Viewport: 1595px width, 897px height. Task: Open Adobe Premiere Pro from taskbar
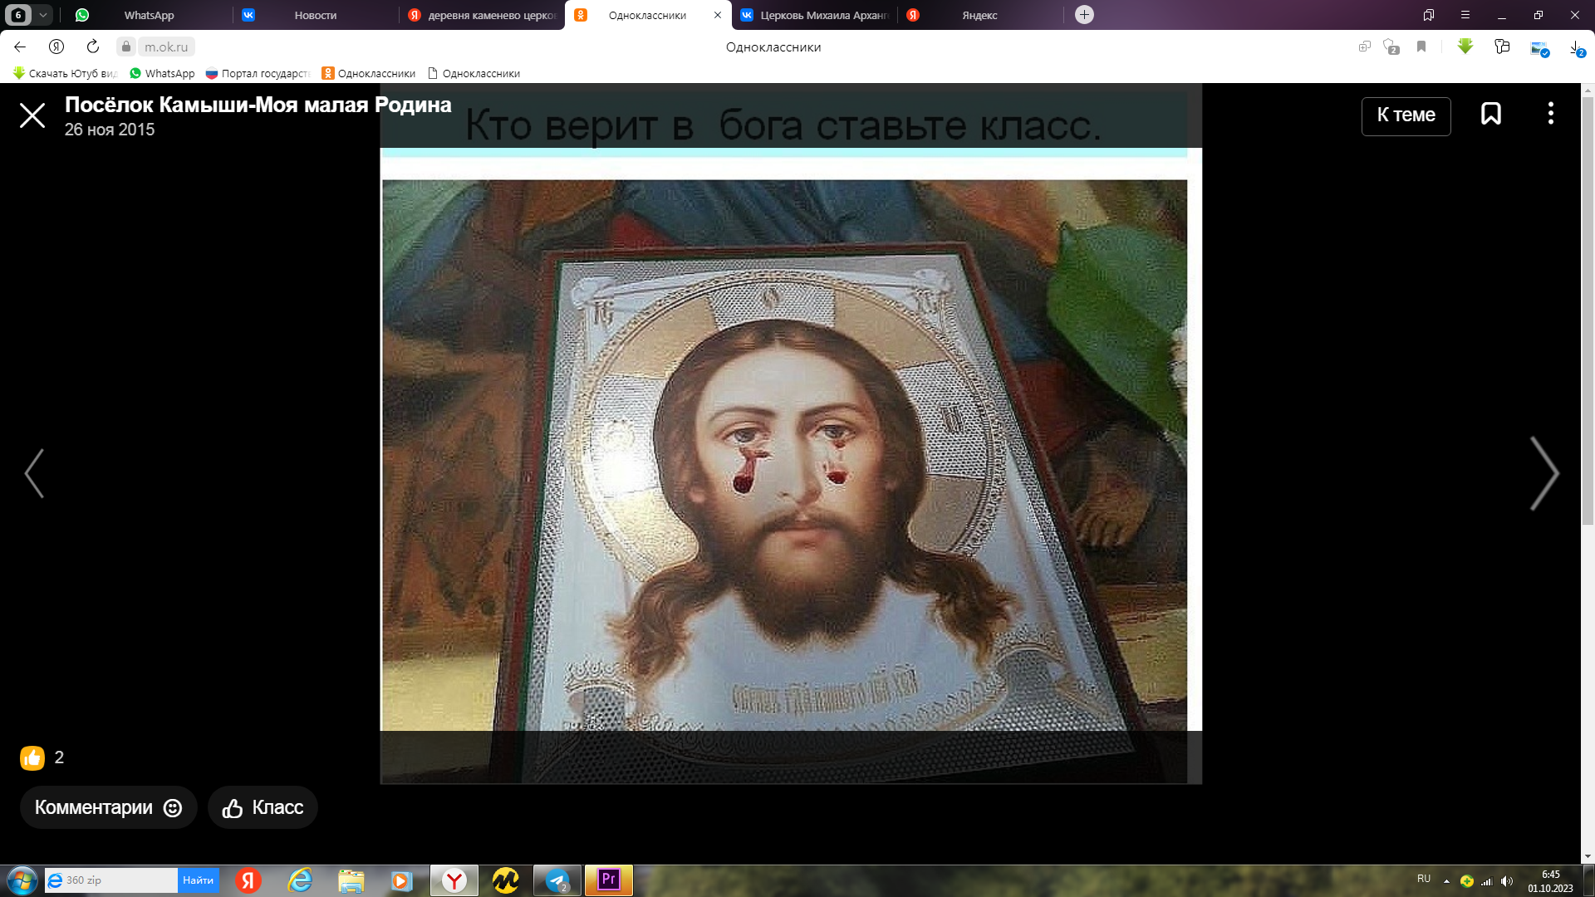[x=609, y=880]
